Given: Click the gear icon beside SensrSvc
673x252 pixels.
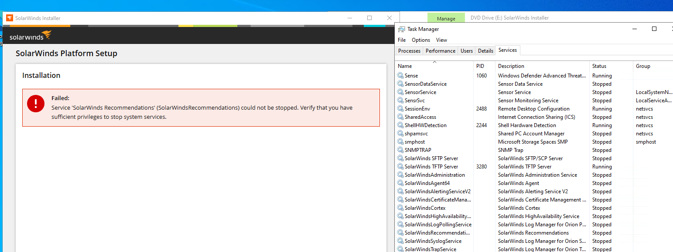Looking at the screenshot, I should point(400,101).
